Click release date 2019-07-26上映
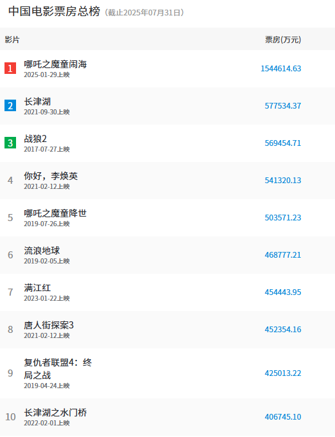335x437 pixels. coord(47,224)
